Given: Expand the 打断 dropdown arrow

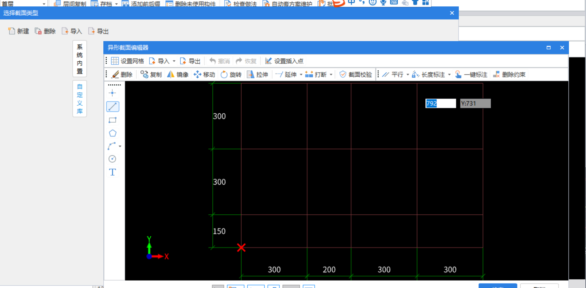Looking at the screenshot, I should click(x=331, y=74).
